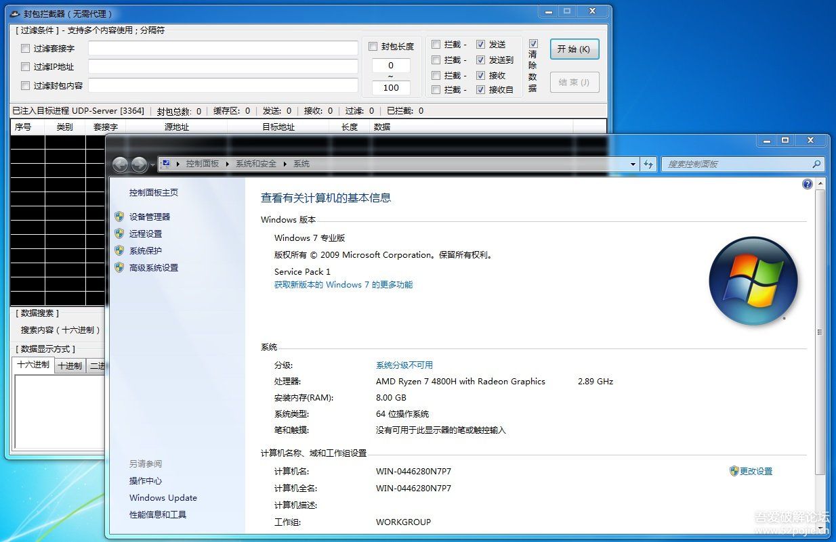Open 高级系统设置 link

154,267
